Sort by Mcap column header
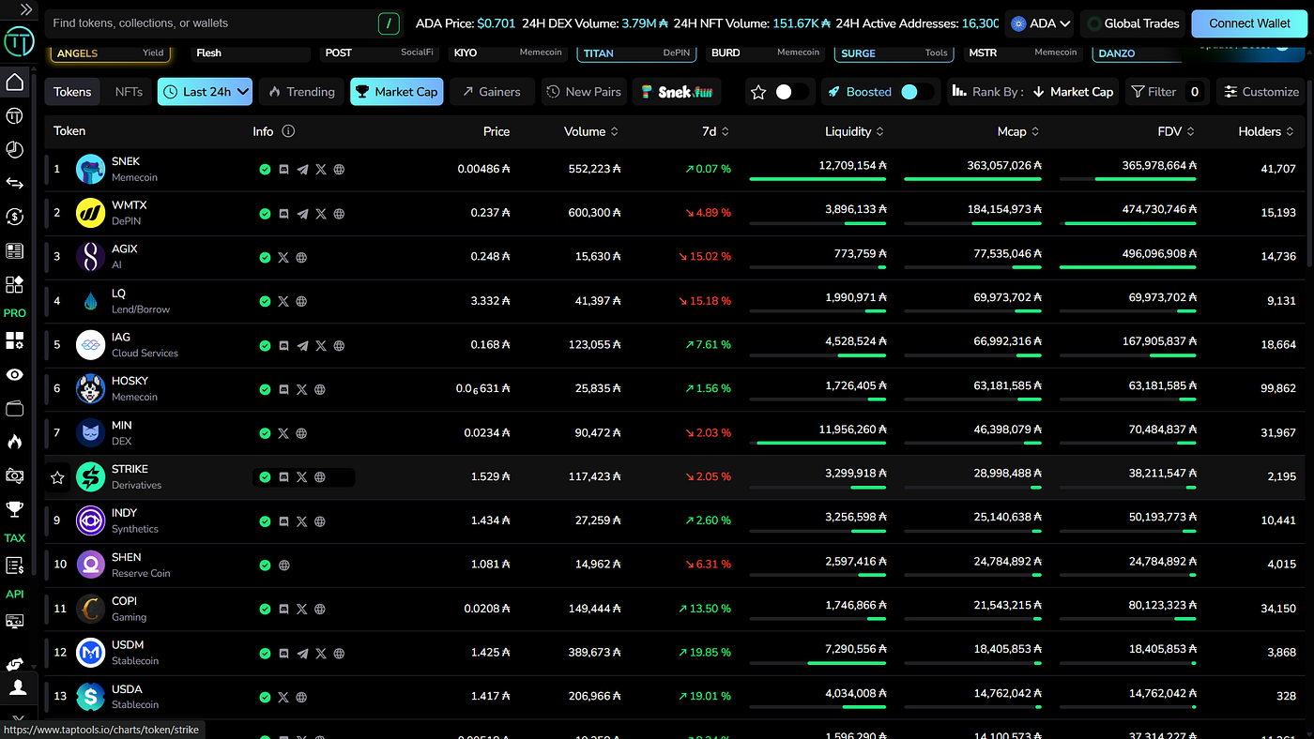Screen dimensions: 1314x739 coord(1019,131)
